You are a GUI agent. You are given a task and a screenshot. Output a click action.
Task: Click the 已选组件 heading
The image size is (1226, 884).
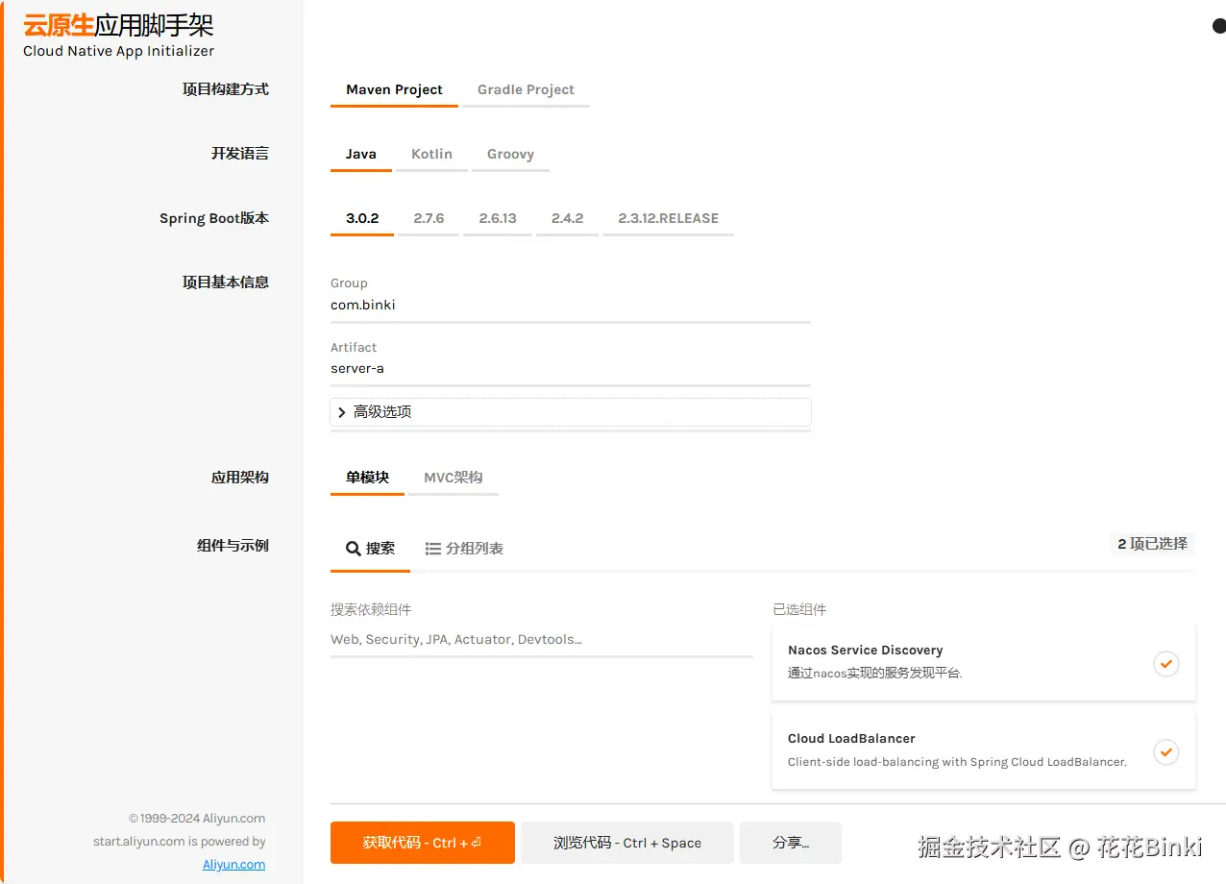pos(799,610)
